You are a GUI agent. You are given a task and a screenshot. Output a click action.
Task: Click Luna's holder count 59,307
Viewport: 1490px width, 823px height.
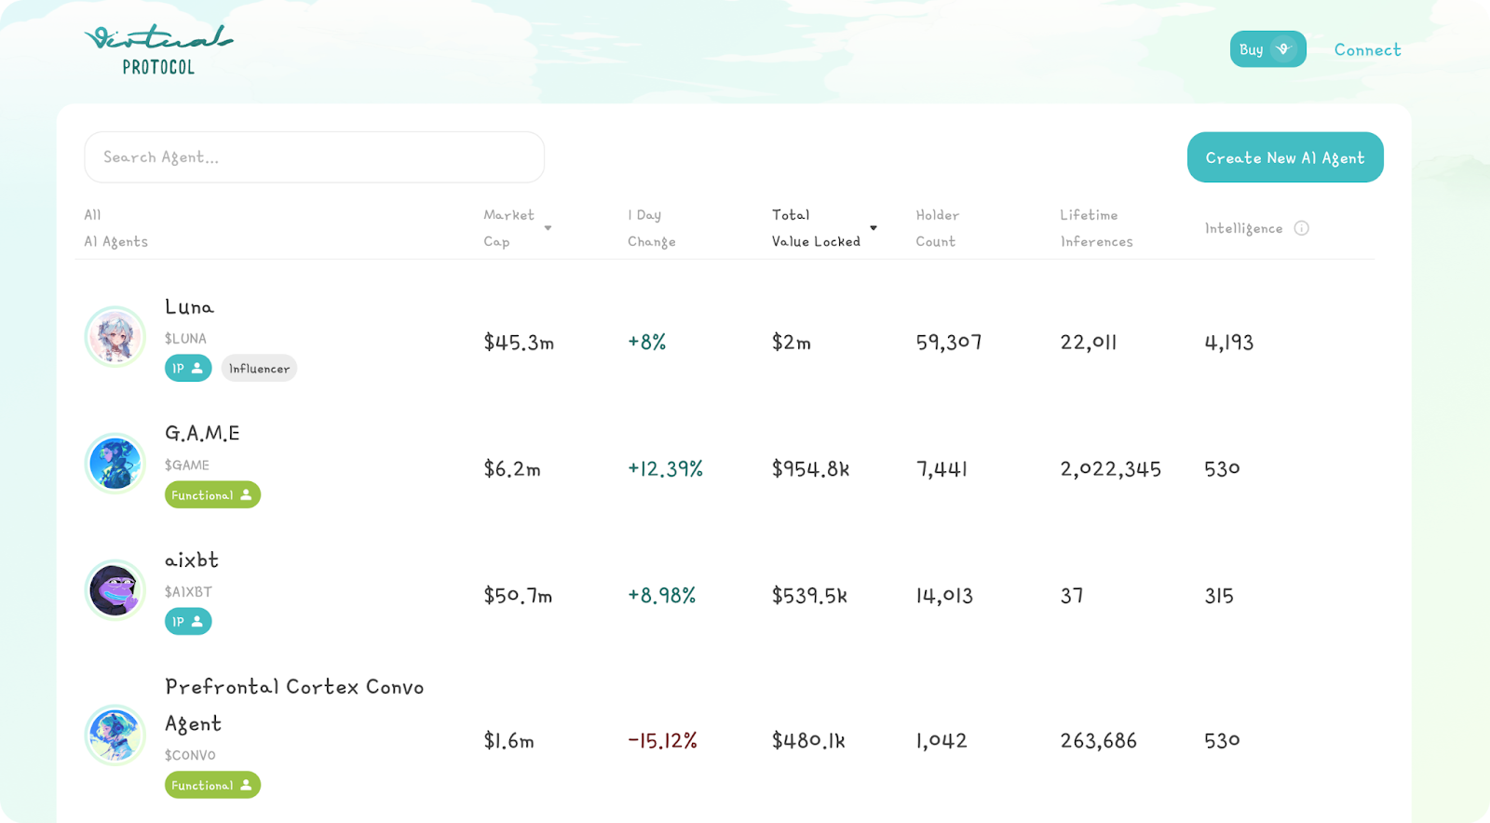click(x=949, y=343)
